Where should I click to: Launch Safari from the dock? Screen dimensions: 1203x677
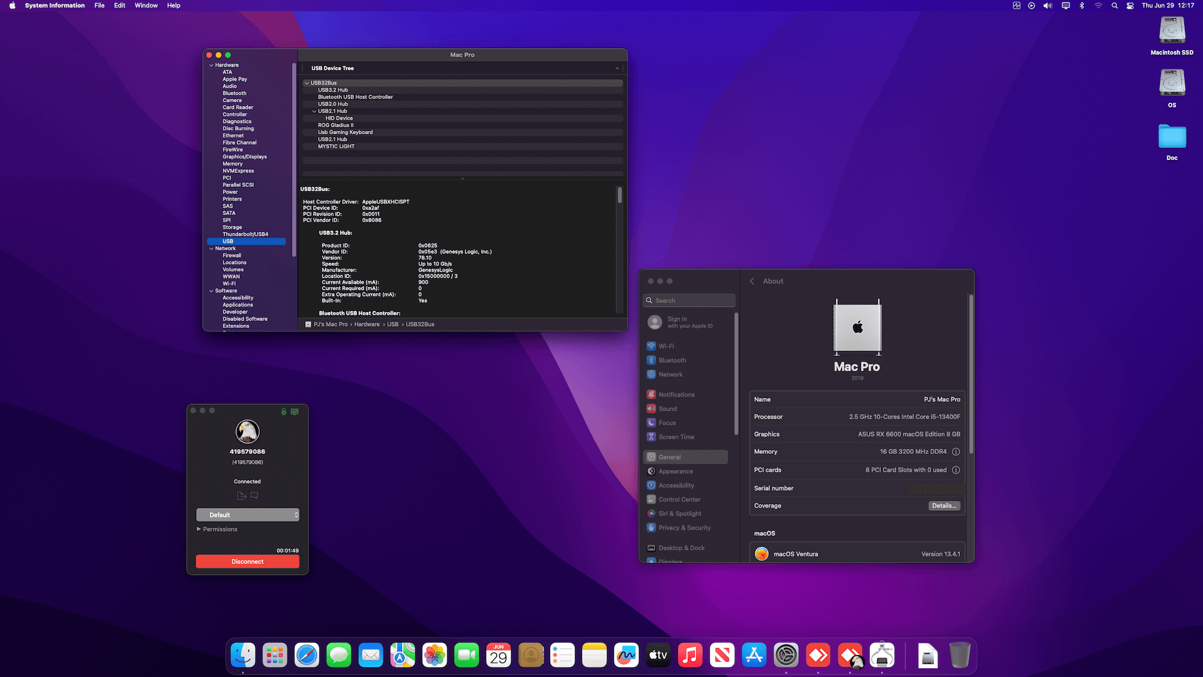click(x=307, y=656)
